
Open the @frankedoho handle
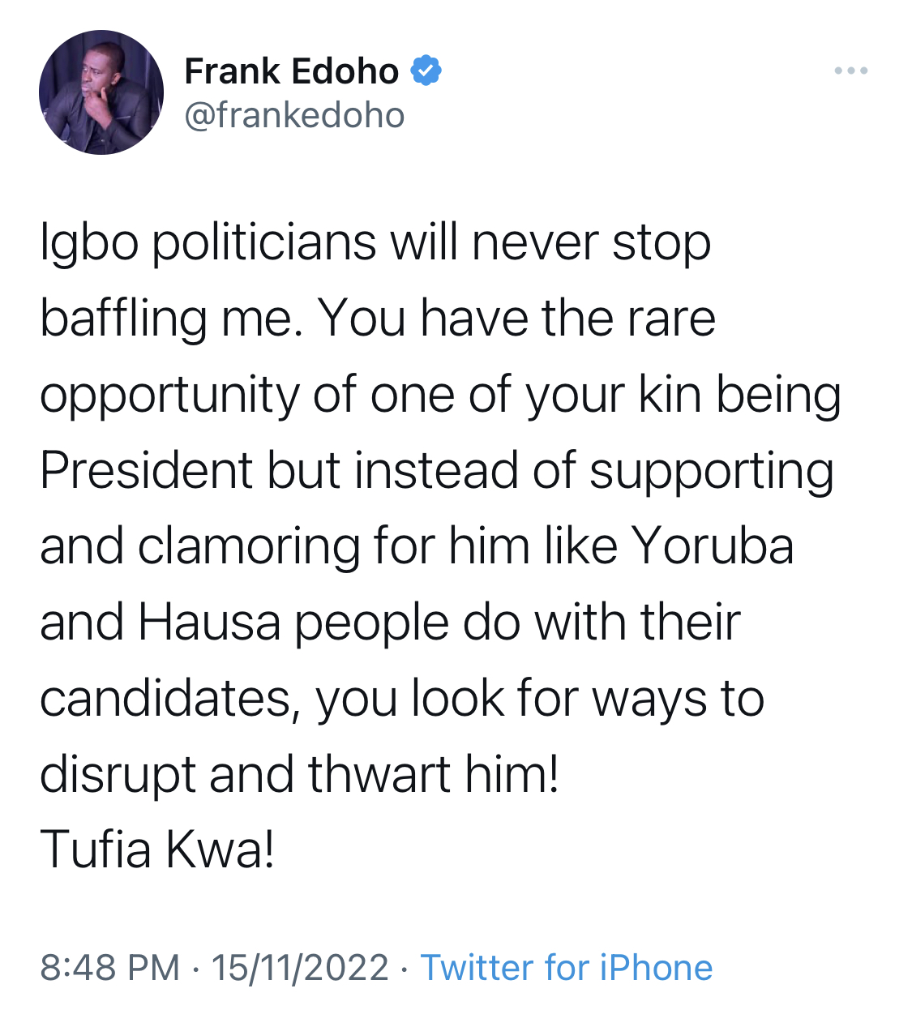click(x=294, y=115)
